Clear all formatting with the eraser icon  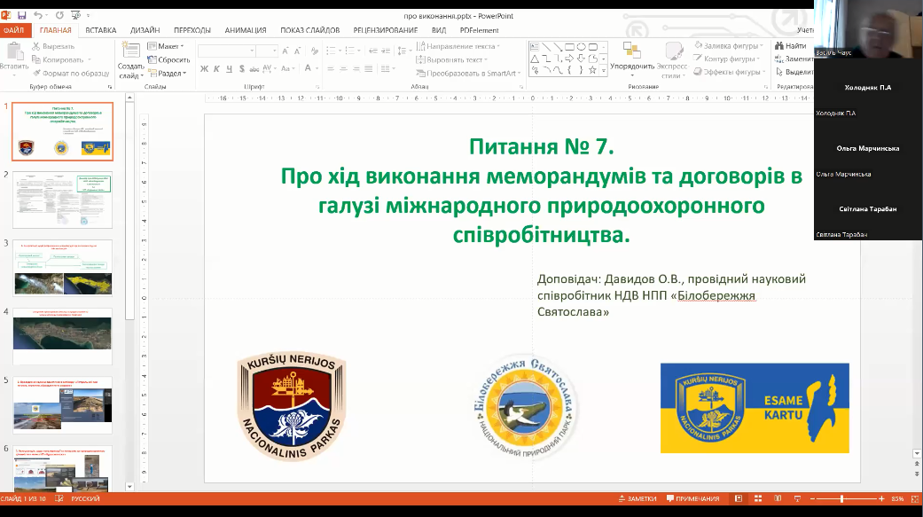(x=313, y=51)
